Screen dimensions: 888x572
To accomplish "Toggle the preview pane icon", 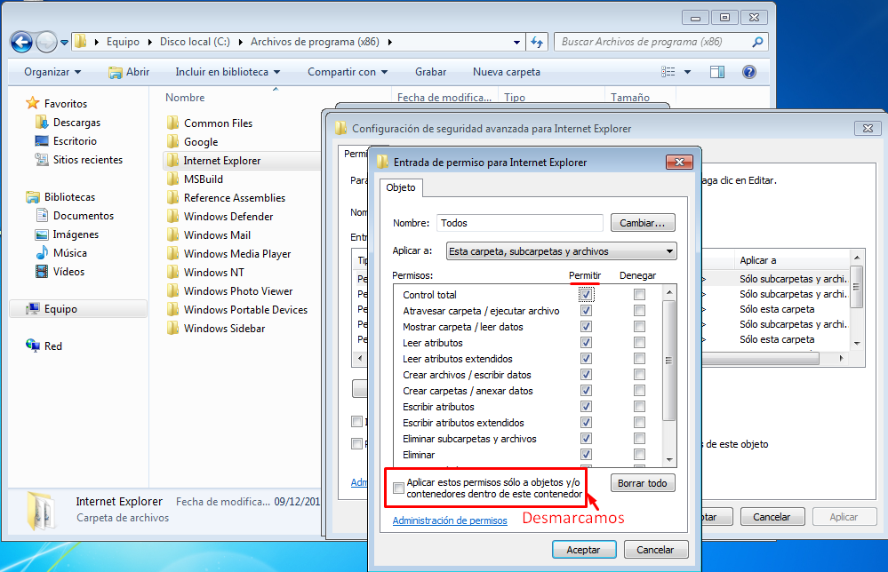I will tap(717, 72).
